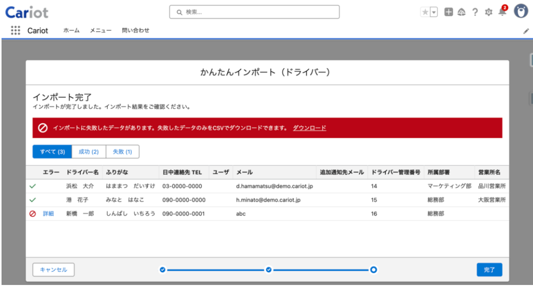Click the 追加通知先メール column header

[x=342, y=172]
